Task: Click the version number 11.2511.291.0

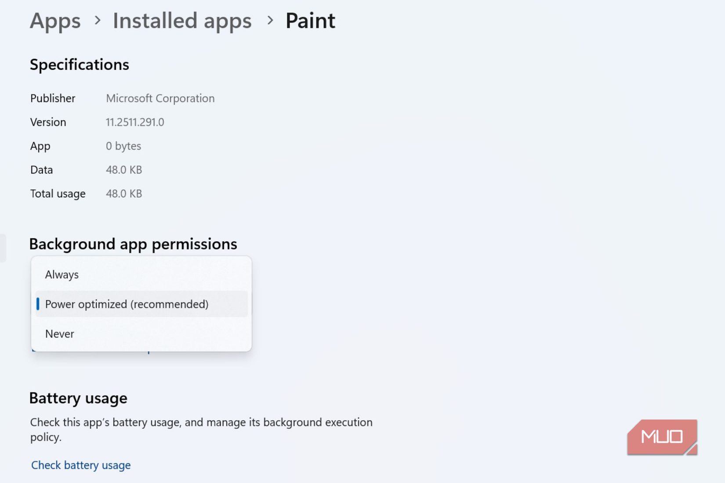Action: [x=135, y=122]
